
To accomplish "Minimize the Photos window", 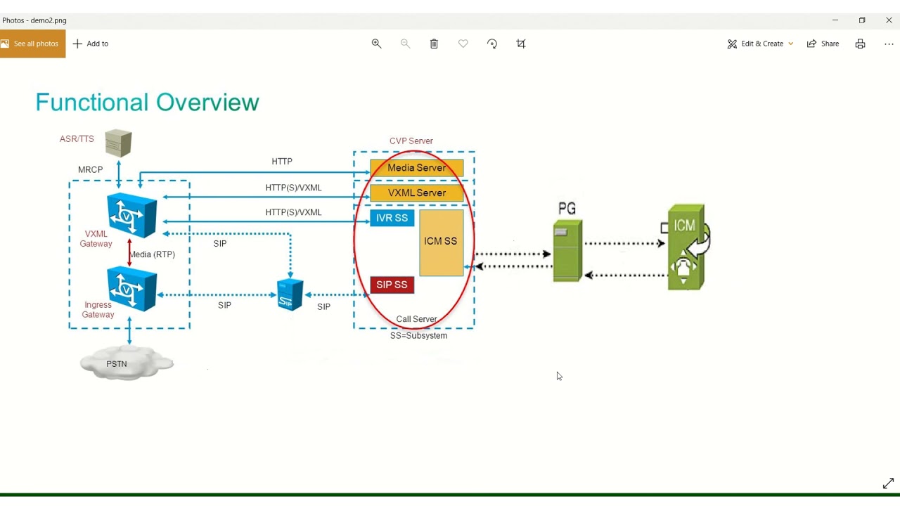I will coord(835,20).
